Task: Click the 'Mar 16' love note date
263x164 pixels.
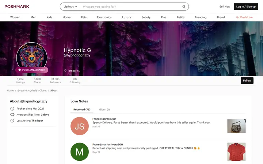Action: coord(96,126)
